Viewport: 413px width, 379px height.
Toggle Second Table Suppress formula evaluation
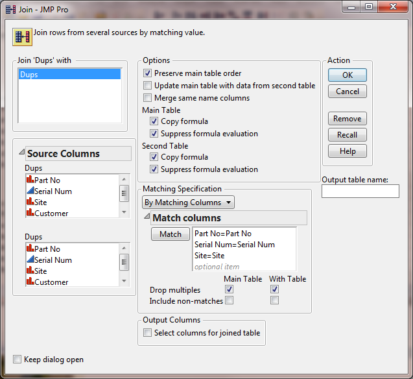pos(154,169)
